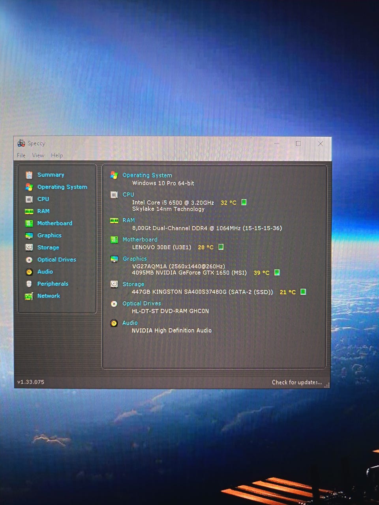
Task: View Network section in sidebar
Action: click(x=49, y=296)
